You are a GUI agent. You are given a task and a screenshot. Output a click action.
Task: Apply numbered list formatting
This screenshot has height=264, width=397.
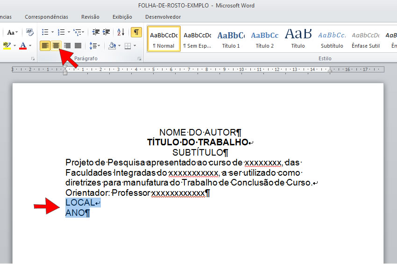click(x=61, y=32)
